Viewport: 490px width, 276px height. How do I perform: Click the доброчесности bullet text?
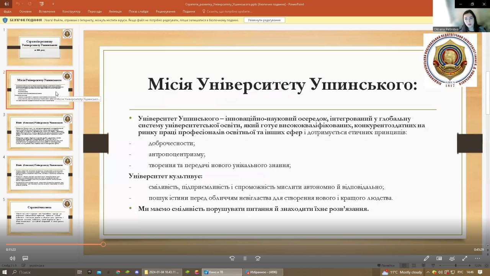[172, 143]
